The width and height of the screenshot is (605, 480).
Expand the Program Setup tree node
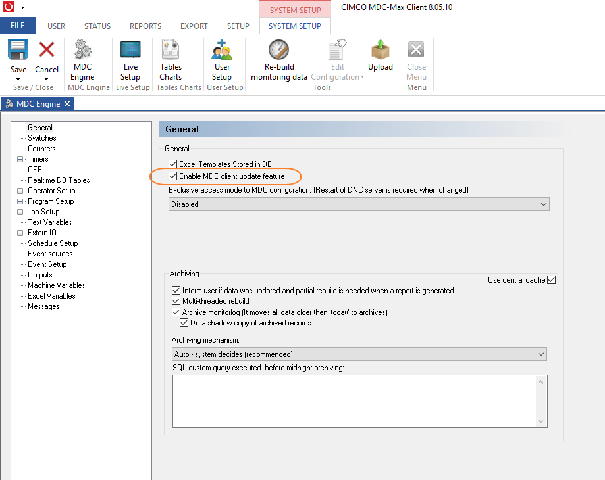pos(20,201)
